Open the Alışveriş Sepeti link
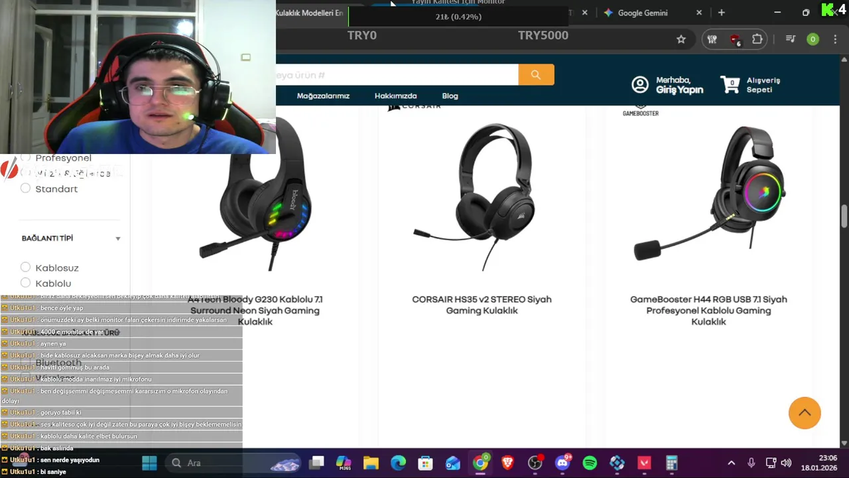Screen dimensions: 849x478 point(763,85)
